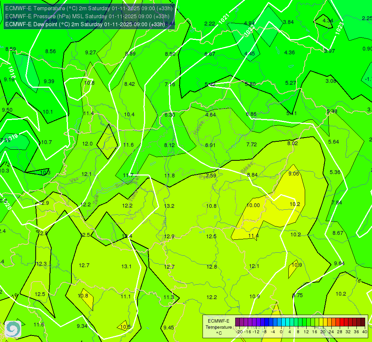Click the '5.36' temperature value
Image resolution: width=372 pixels, height=342 pixels.
(335, 172)
